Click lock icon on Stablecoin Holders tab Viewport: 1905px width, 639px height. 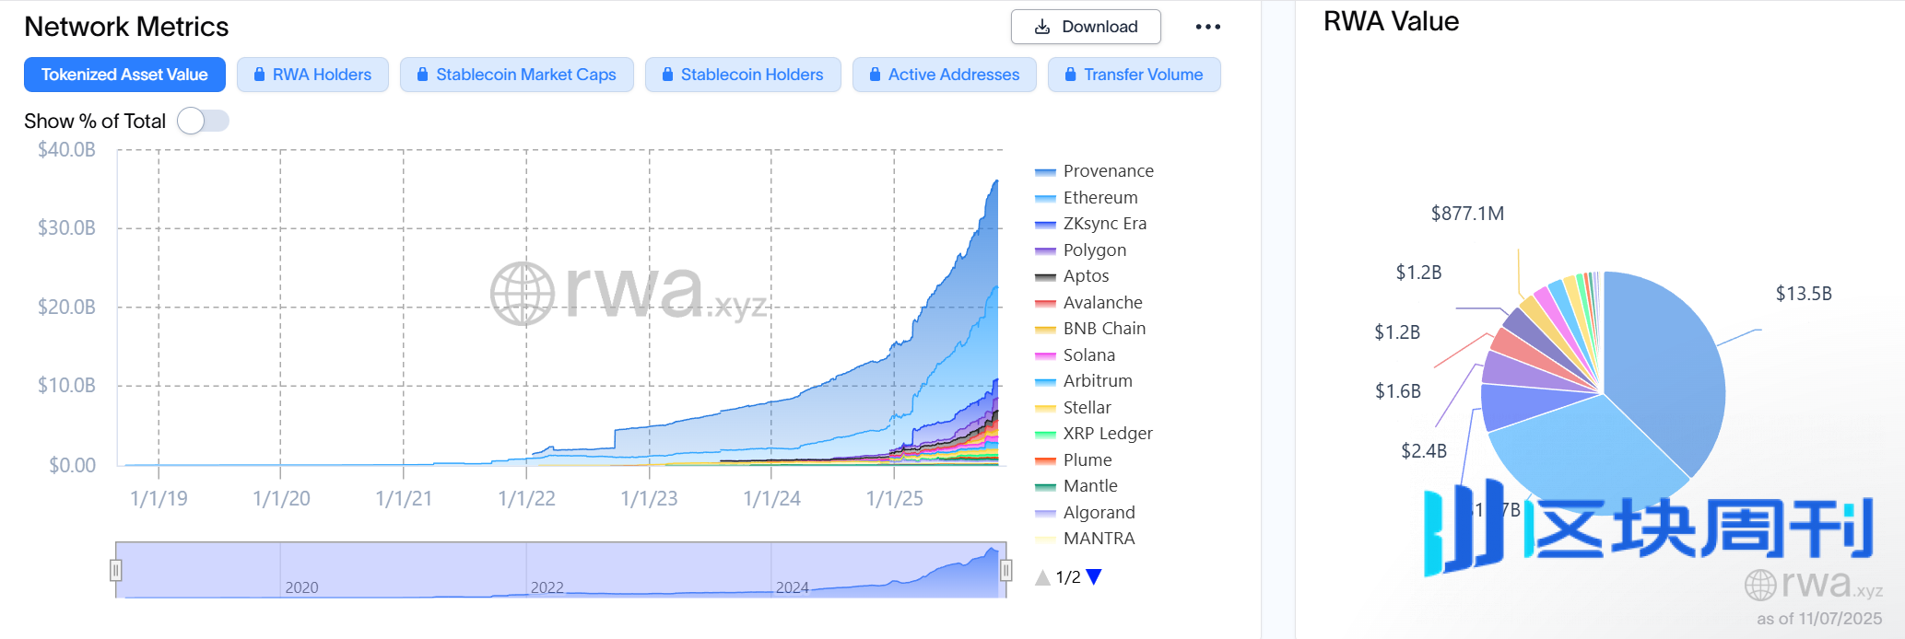click(x=666, y=75)
